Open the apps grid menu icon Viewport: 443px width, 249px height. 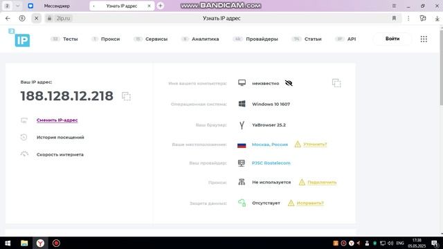pos(424,39)
